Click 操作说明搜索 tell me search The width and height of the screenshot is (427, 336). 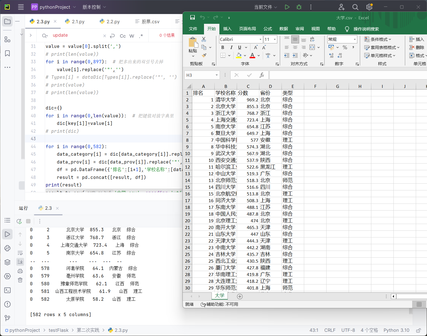[x=366, y=29]
